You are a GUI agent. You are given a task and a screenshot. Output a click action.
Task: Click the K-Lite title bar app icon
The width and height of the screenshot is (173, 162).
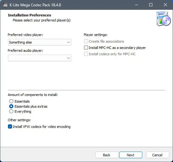(5, 5)
